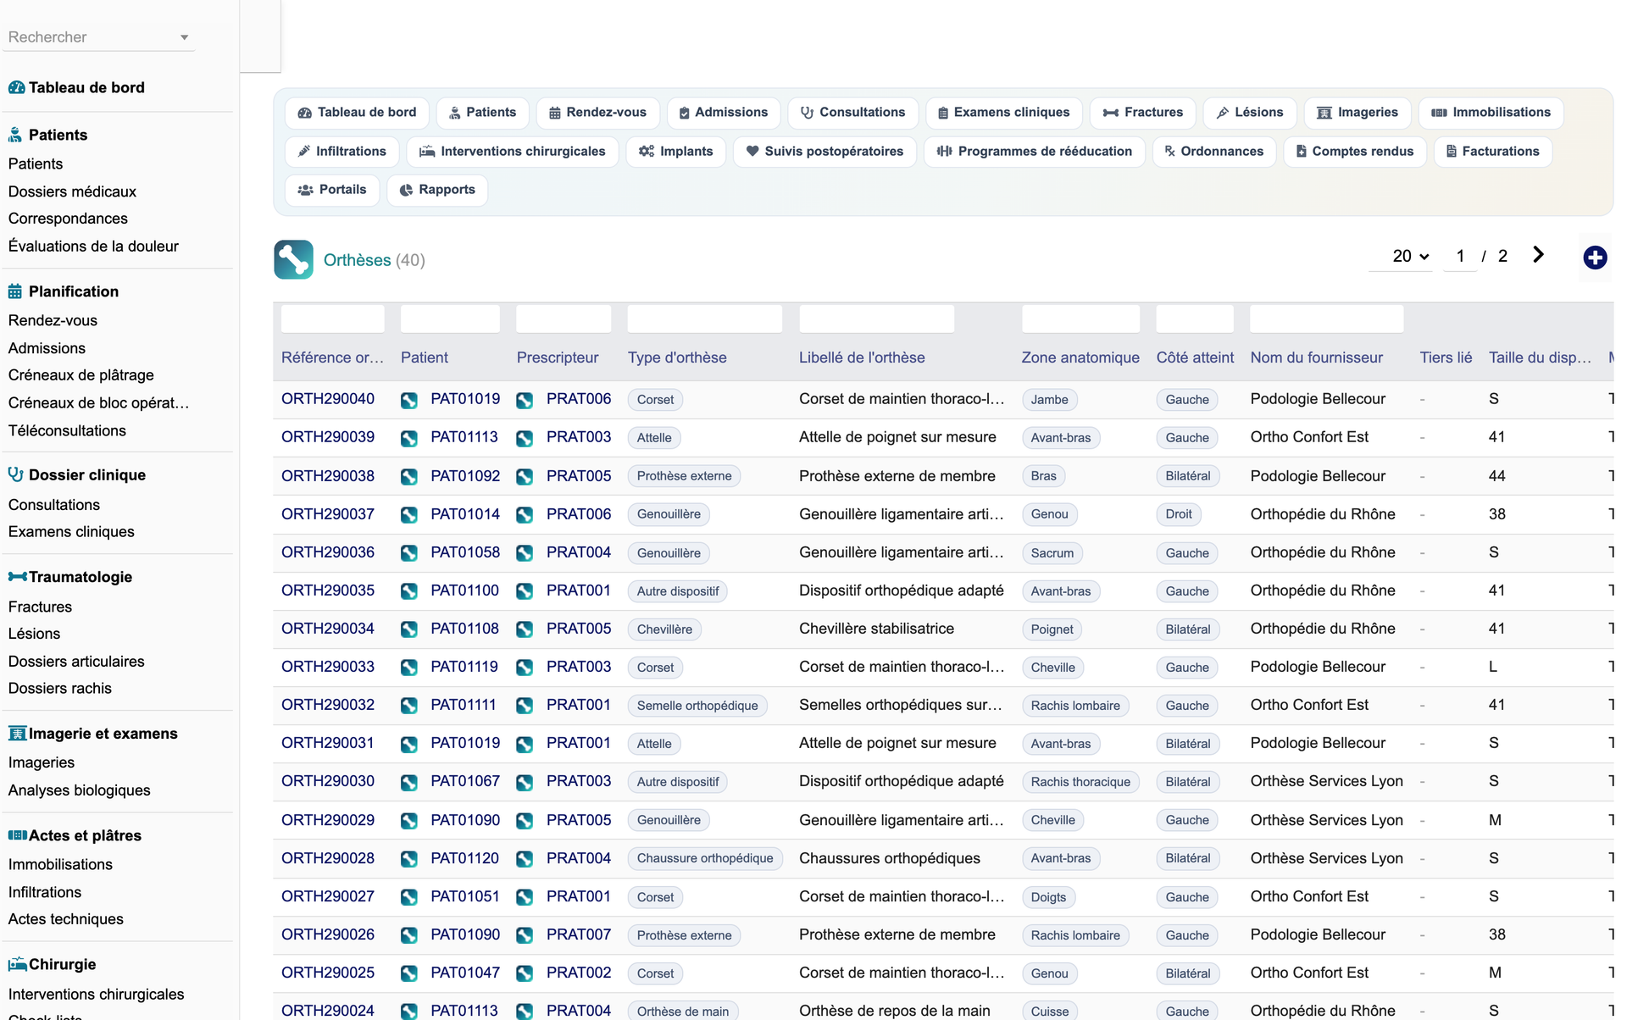Open the Immobilisations tab
This screenshot has width=1649, height=1020.
(x=1491, y=113)
